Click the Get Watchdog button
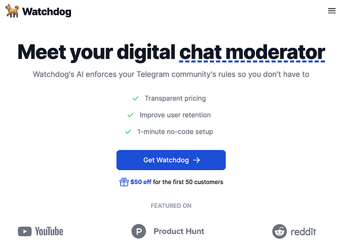Screen dimensions: 346x248 point(171,160)
